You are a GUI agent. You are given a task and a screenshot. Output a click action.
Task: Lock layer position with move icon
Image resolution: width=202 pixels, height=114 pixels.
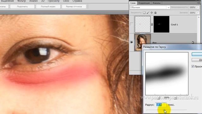[x=151, y=13]
